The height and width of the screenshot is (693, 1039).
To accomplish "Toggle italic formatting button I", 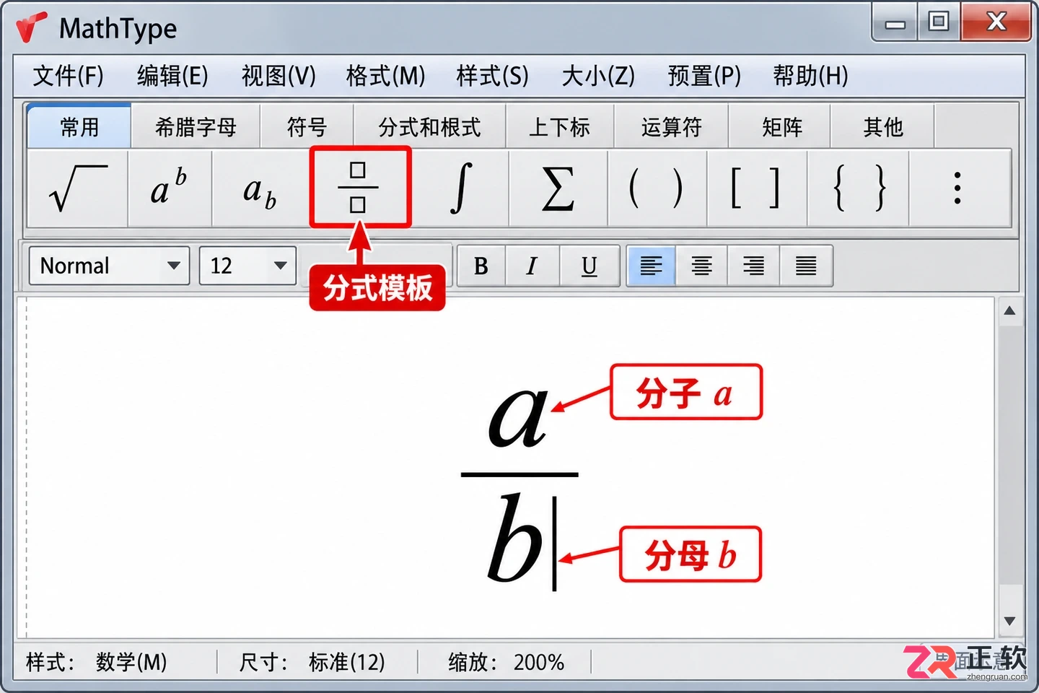I will tap(532, 266).
